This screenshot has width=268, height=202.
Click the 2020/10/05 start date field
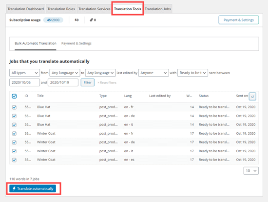(x=25, y=82)
